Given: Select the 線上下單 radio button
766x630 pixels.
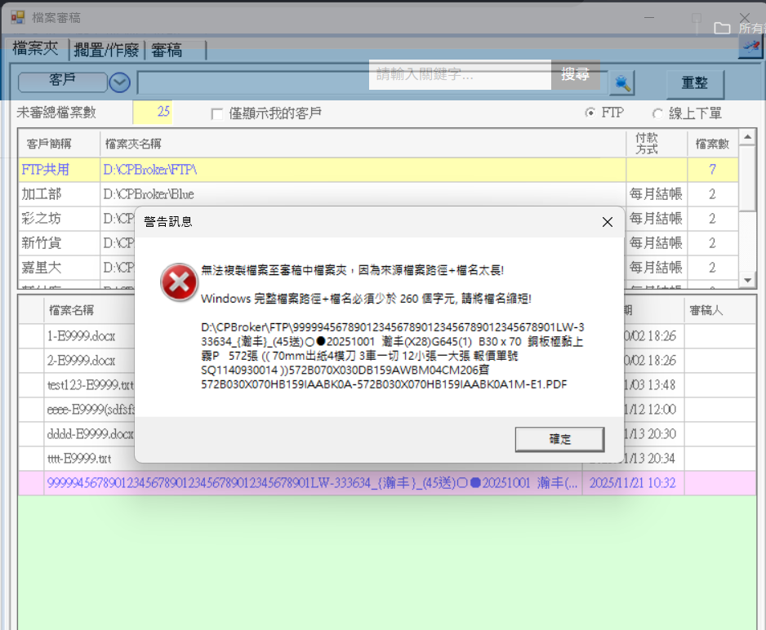Looking at the screenshot, I should (x=657, y=113).
